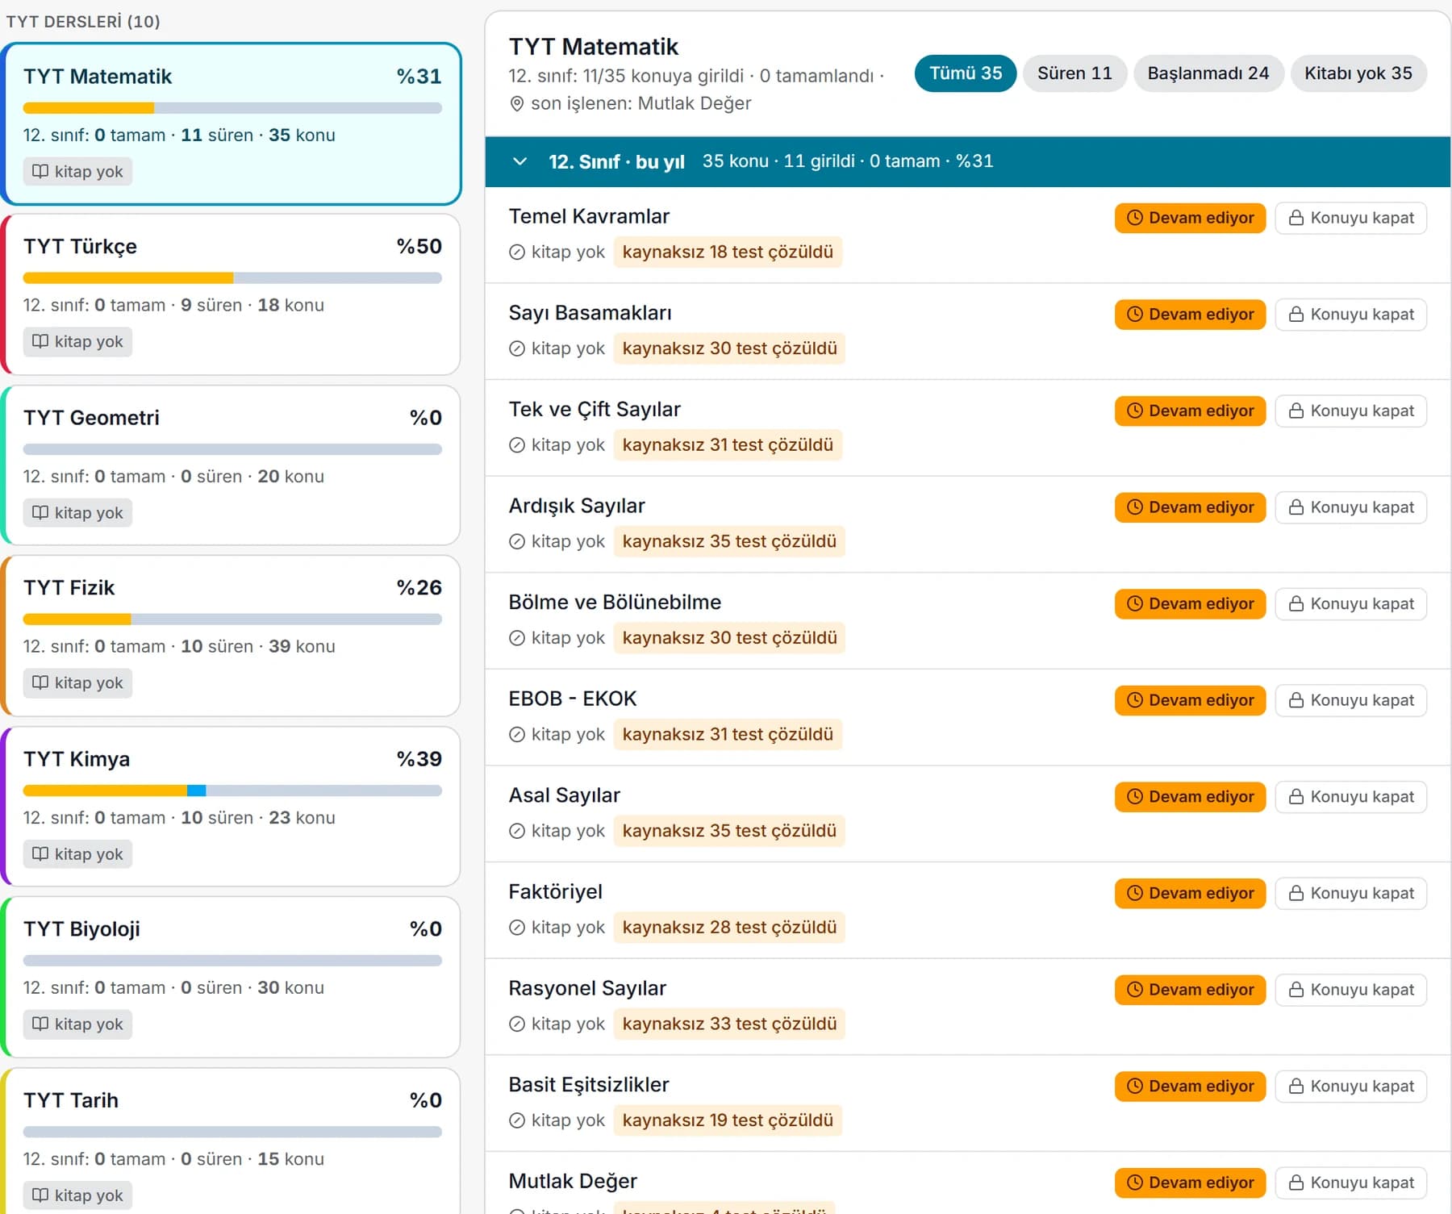
Task: Click kaynaksız 19 test çözüldü tag
Action: [x=728, y=1120]
